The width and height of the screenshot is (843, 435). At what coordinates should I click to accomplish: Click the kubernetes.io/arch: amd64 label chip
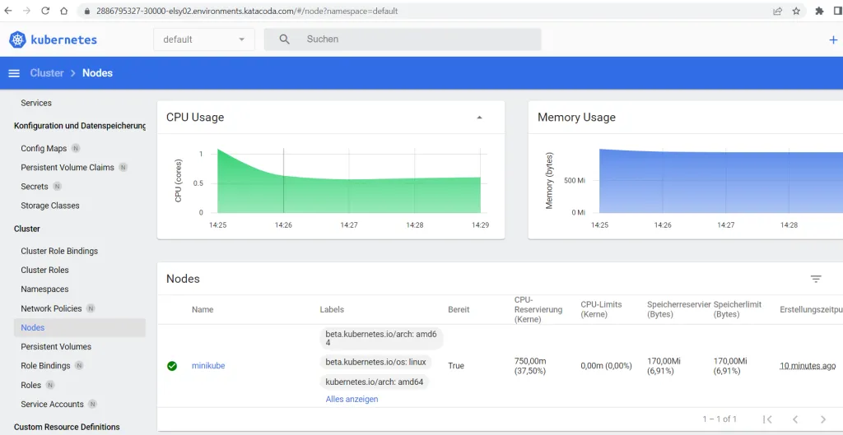pos(375,382)
